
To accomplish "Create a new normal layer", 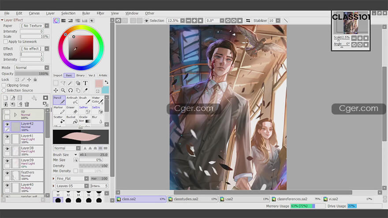I will [x=5, y=98].
